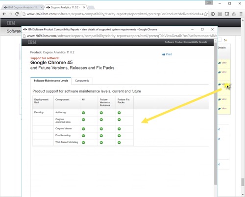Click the square extension icon beside Drive
The height and width of the screenshot is (197, 245).
(227, 14)
